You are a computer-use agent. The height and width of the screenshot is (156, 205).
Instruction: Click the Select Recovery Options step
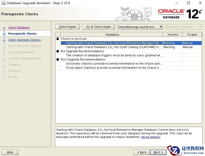pyautogui.click(x=25, y=46)
